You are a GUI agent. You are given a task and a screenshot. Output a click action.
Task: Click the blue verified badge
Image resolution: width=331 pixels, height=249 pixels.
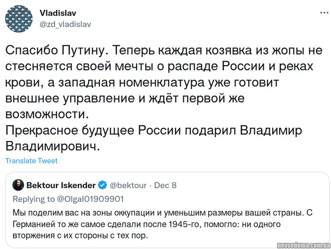click(102, 185)
